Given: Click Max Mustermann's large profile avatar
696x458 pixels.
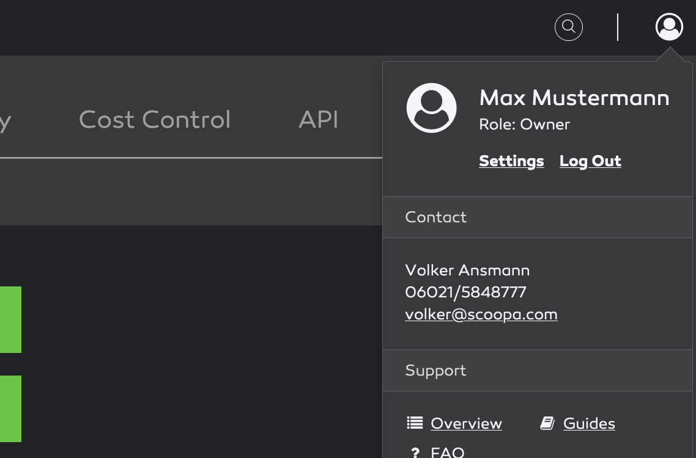Looking at the screenshot, I should (x=431, y=107).
